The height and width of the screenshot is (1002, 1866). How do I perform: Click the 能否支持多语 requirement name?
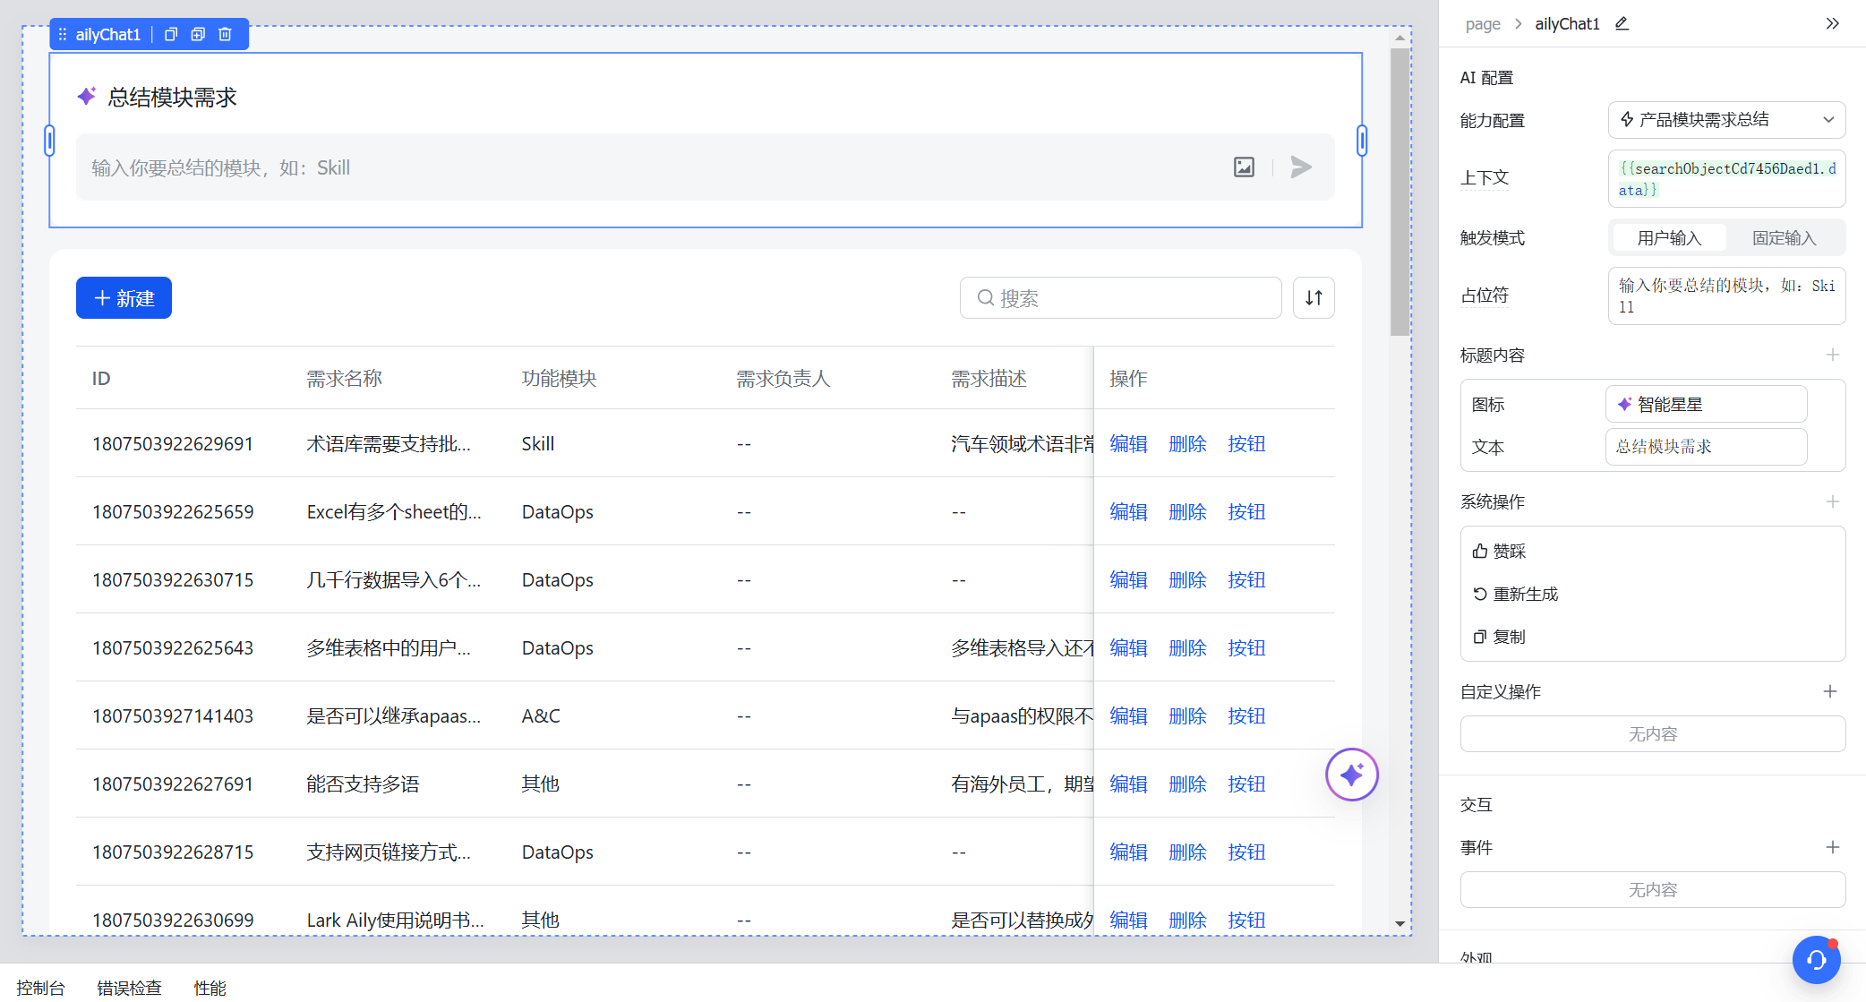pyautogui.click(x=363, y=784)
